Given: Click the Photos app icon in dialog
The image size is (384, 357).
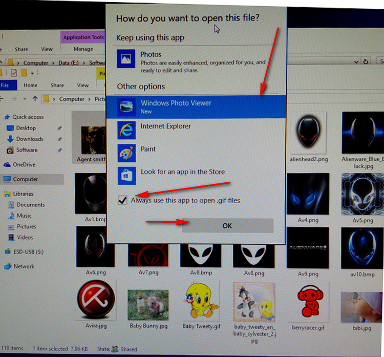Looking at the screenshot, I should pyautogui.click(x=126, y=59).
